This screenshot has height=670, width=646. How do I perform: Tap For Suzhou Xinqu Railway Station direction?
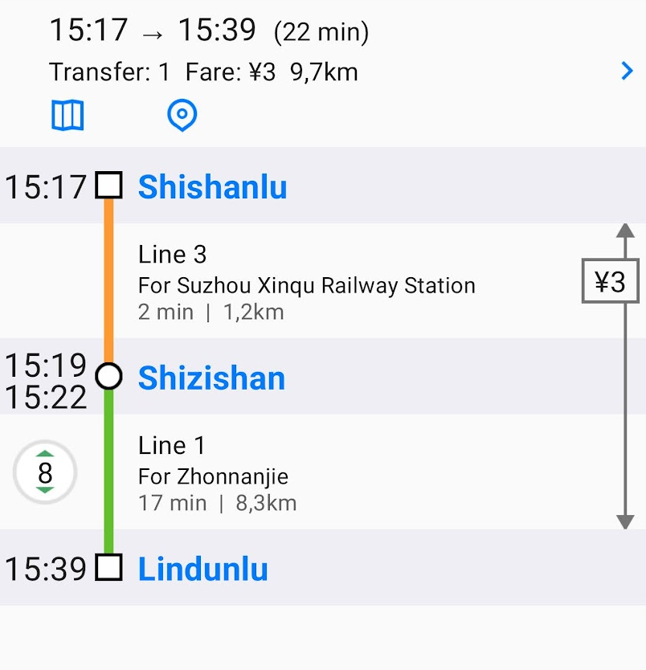coord(306,285)
